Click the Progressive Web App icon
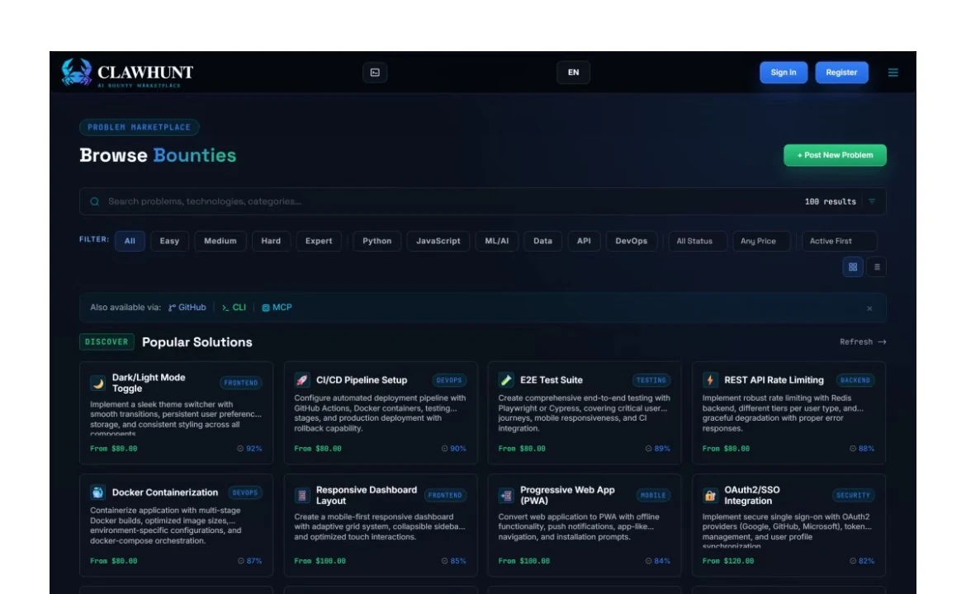The width and height of the screenshot is (966, 594). pyautogui.click(x=506, y=495)
